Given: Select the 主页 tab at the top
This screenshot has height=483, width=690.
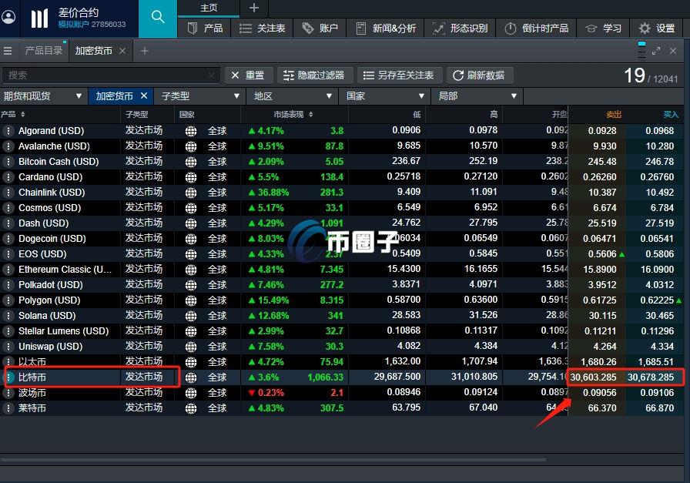Looking at the screenshot, I should [207, 8].
